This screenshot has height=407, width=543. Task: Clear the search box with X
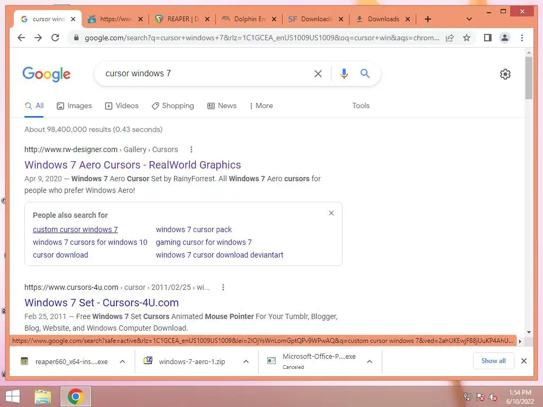click(318, 73)
